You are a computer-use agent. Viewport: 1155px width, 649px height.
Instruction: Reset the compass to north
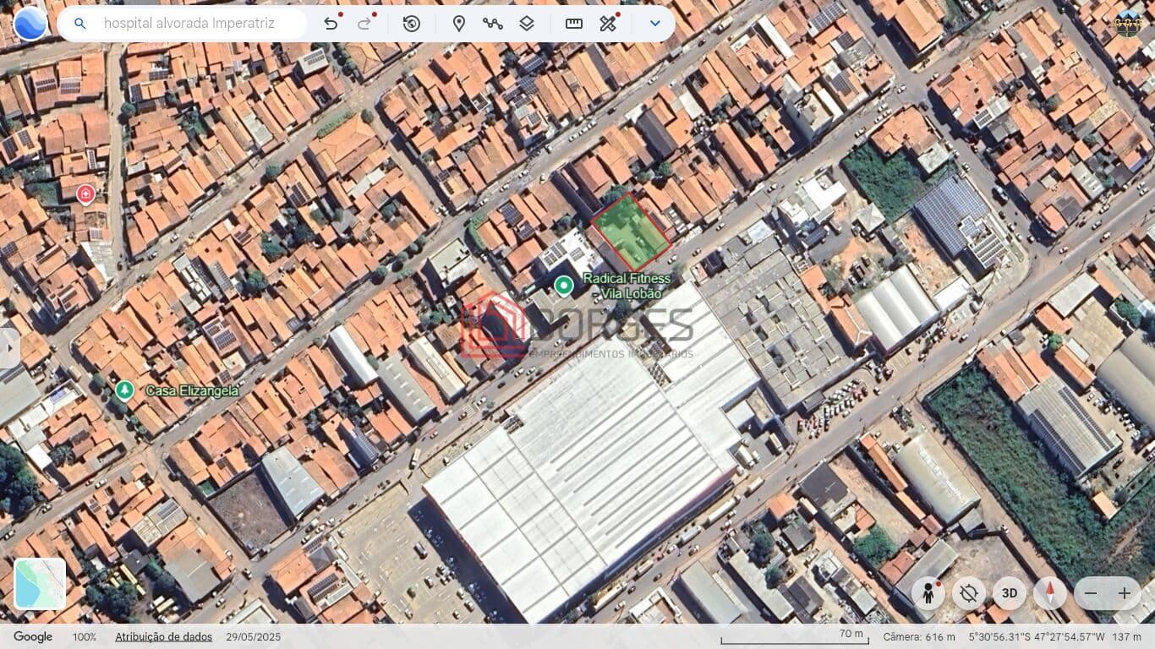pyautogui.click(x=1050, y=593)
